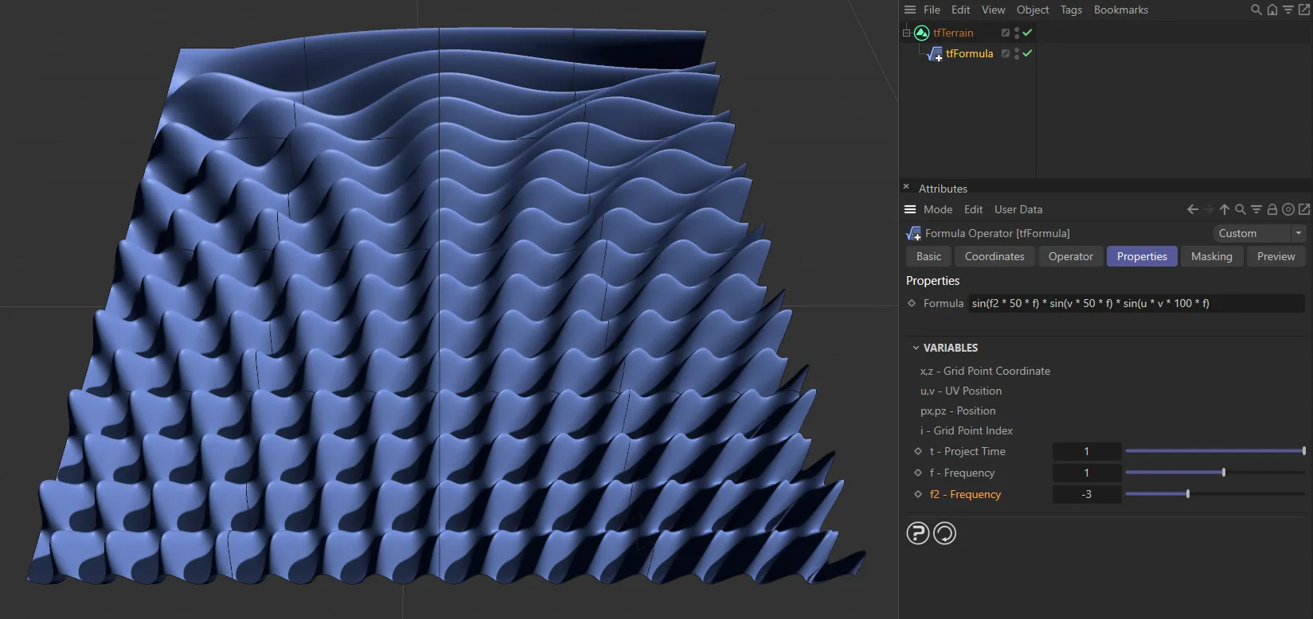This screenshot has height=619, width=1313.
Task: Click the help question mark icon
Action: pyautogui.click(x=918, y=533)
